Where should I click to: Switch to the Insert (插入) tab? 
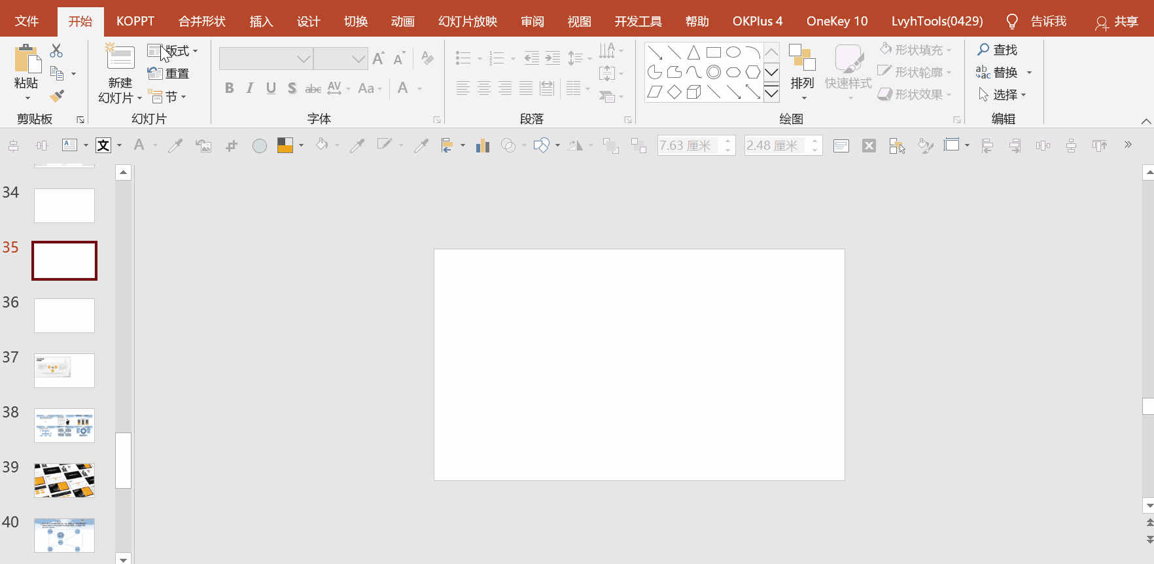(x=261, y=22)
